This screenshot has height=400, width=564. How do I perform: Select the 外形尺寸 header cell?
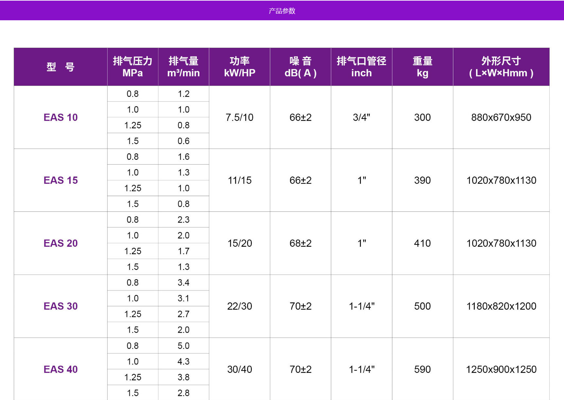pyautogui.click(x=501, y=67)
